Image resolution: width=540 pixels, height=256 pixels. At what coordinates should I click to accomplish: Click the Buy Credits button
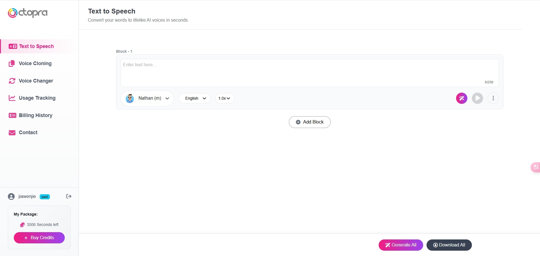[x=39, y=237]
